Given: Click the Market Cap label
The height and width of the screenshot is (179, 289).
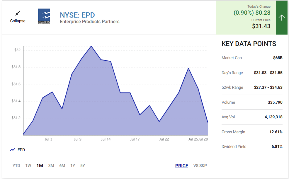Looking at the screenshot, I should pyautogui.click(x=232, y=58).
